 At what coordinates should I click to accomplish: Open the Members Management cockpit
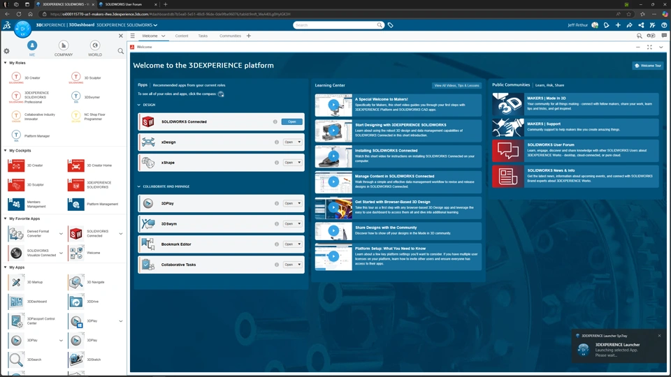point(27,204)
